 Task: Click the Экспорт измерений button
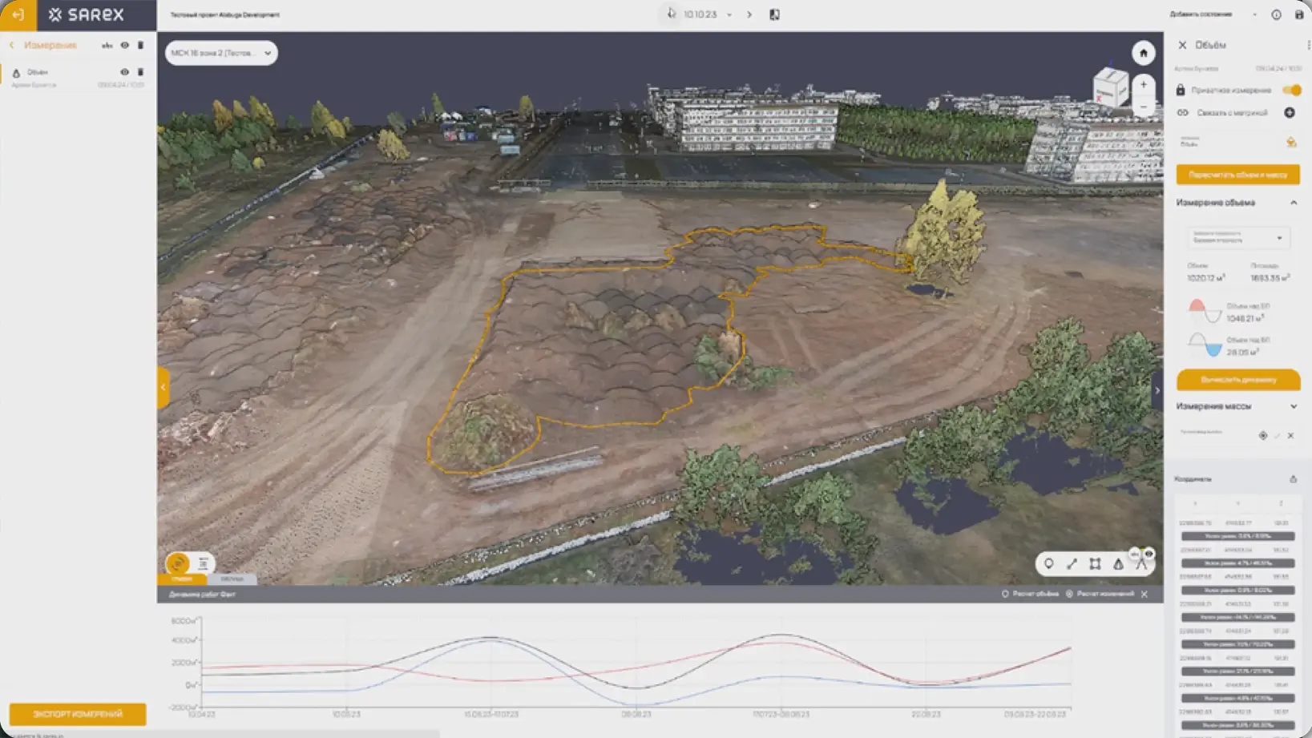pos(78,714)
